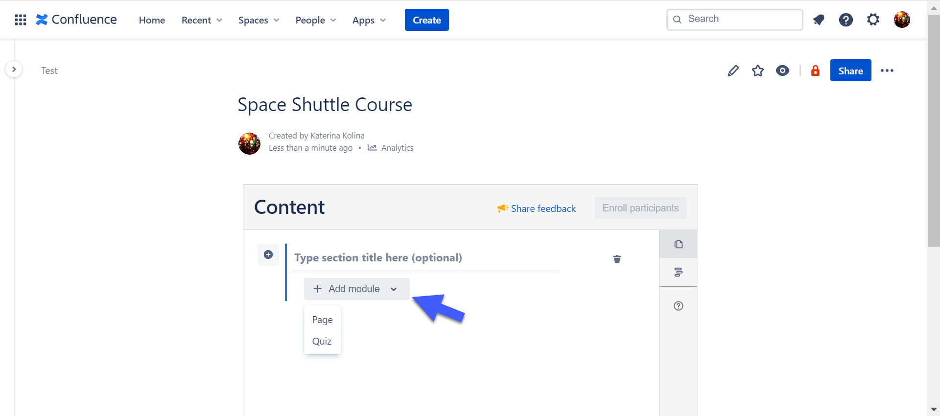
Task: Select Page from module menu
Action: (322, 320)
